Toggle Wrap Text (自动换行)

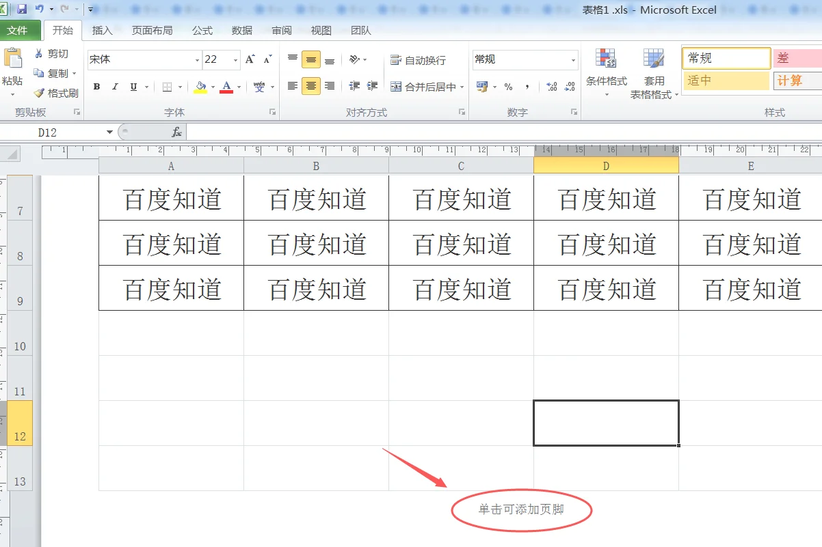tap(418, 60)
